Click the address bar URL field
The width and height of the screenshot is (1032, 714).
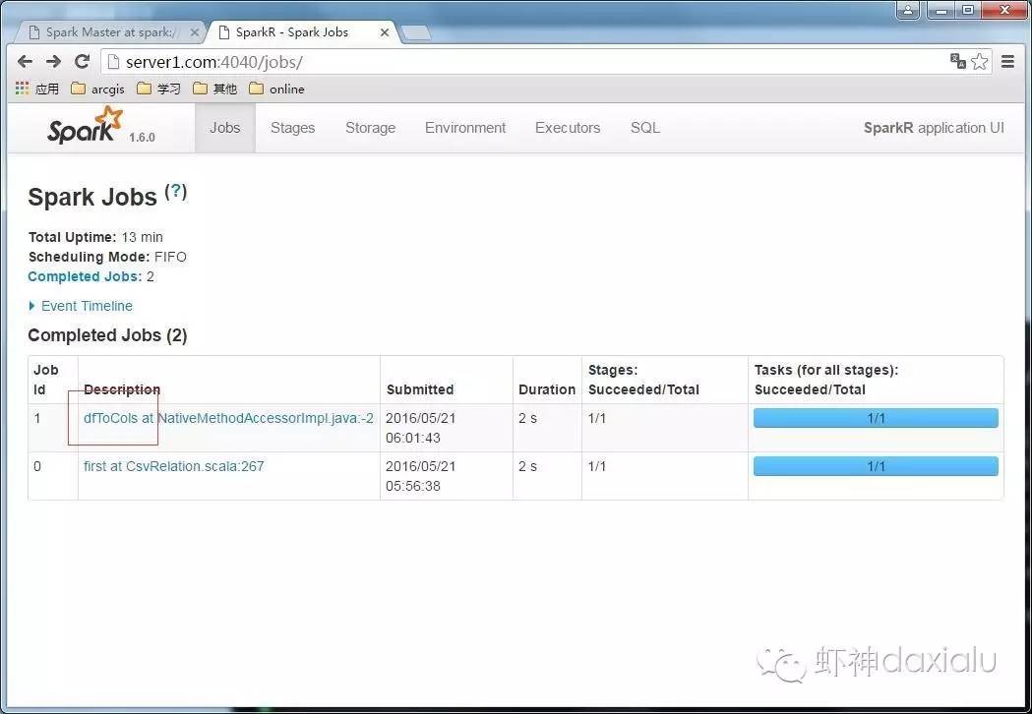point(526,62)
